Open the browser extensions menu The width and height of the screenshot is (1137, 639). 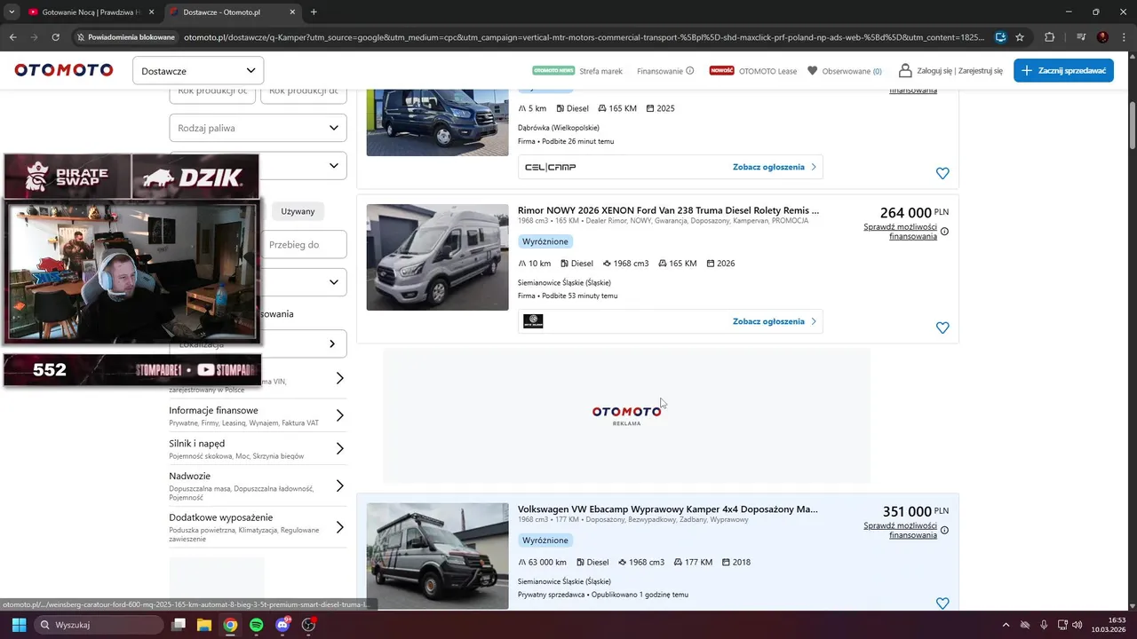[x=1049, y=37]
